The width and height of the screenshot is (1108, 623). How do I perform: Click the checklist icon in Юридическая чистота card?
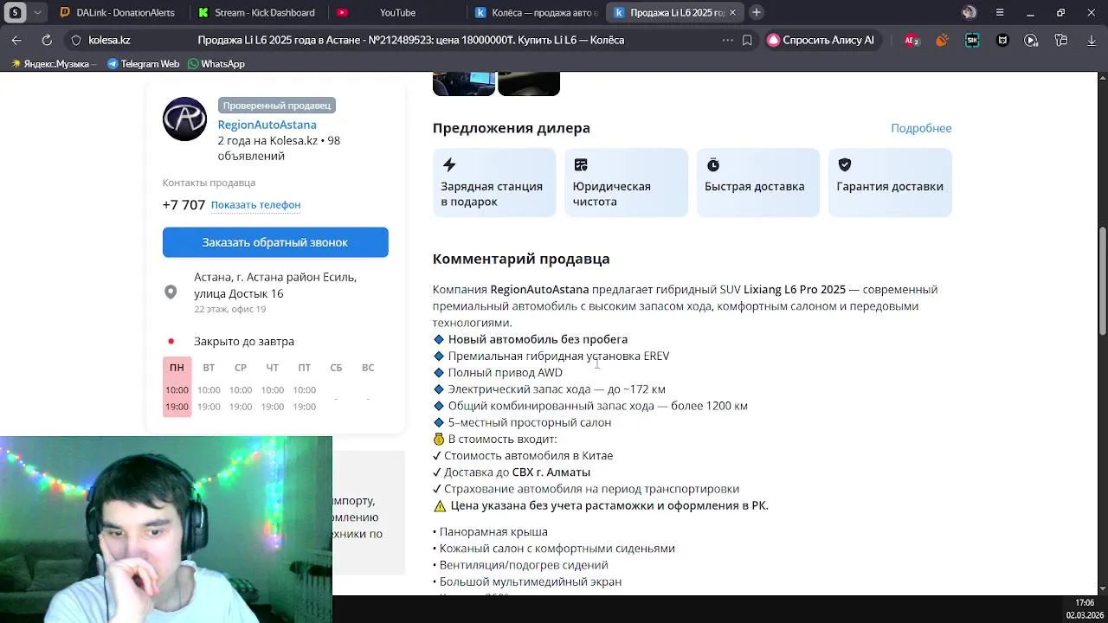click(x=581, y=164)
